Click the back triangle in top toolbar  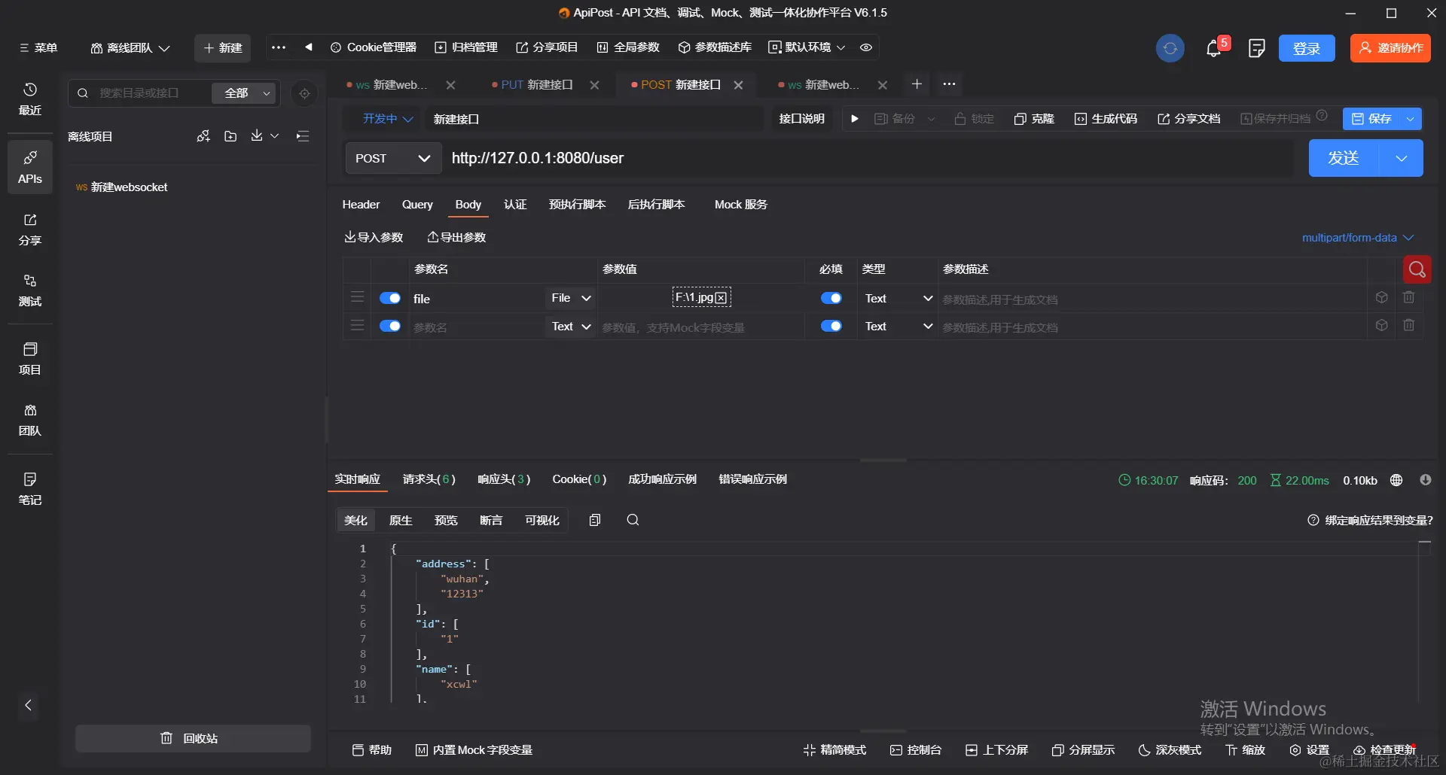[x=309, y=47]
